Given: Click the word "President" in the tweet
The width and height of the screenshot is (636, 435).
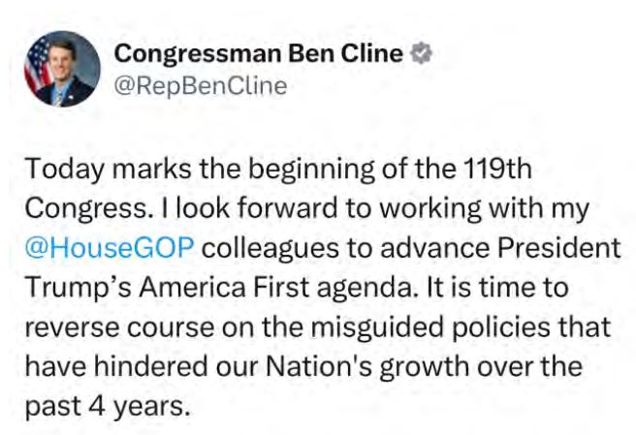Looking at the screenshot, I should tap(559, 247).
